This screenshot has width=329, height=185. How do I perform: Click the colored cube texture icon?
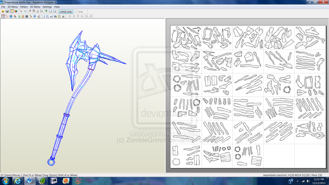[x=16, y=11]
